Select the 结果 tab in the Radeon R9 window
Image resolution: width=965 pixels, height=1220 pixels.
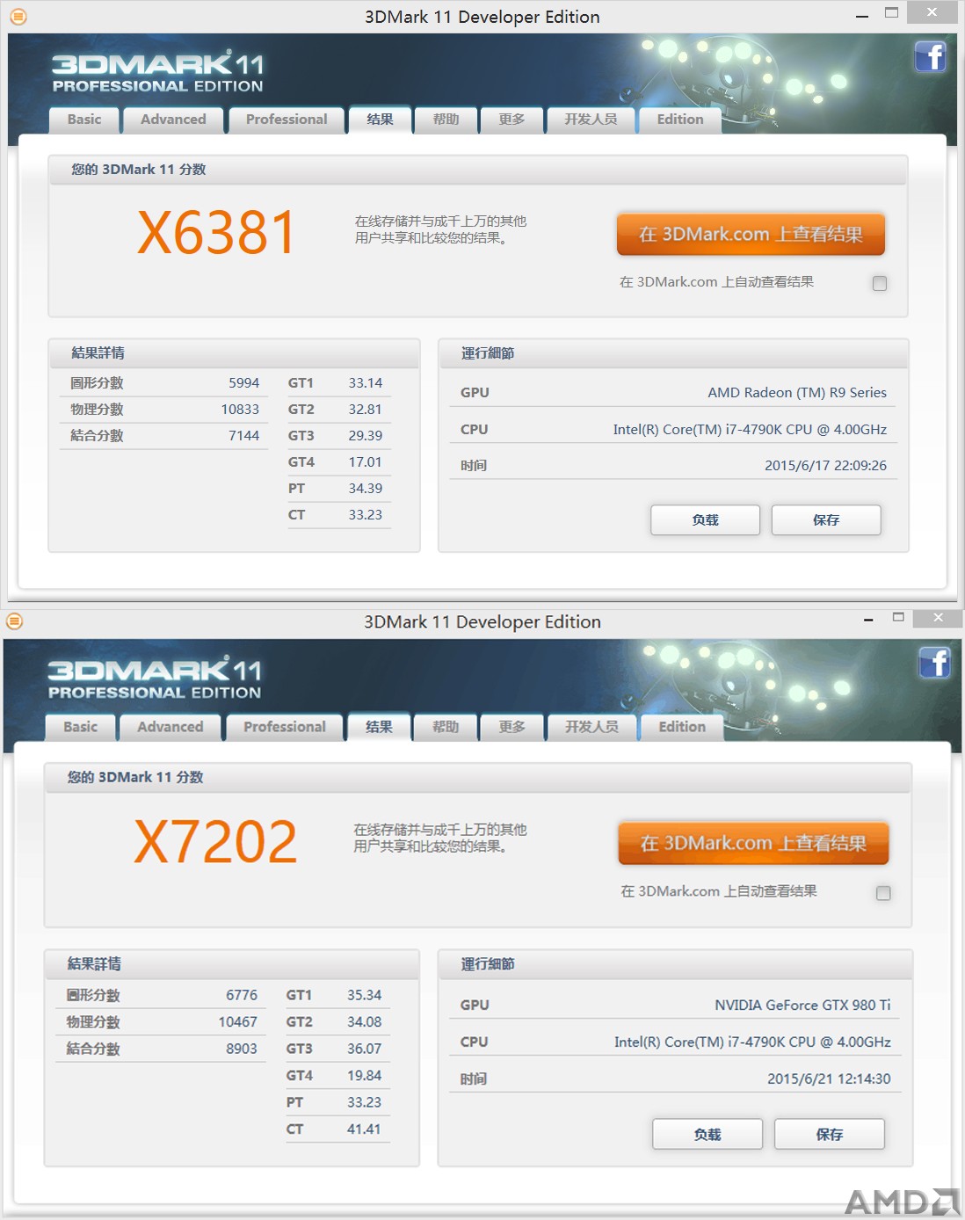tap(380, 120)
